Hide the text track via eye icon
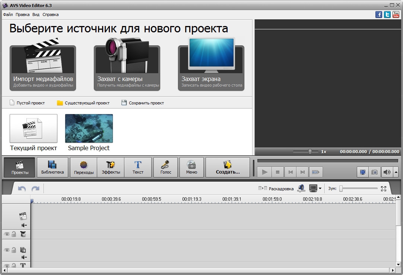 pyautogui.click(x=7, y=266)
